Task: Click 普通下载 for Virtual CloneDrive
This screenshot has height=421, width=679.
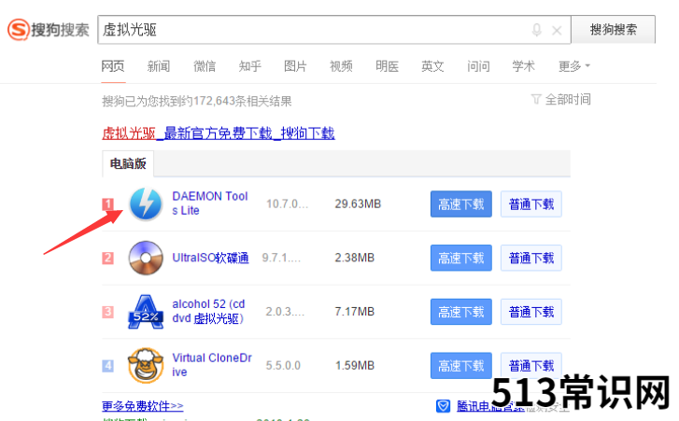Action: coord(531,366)
